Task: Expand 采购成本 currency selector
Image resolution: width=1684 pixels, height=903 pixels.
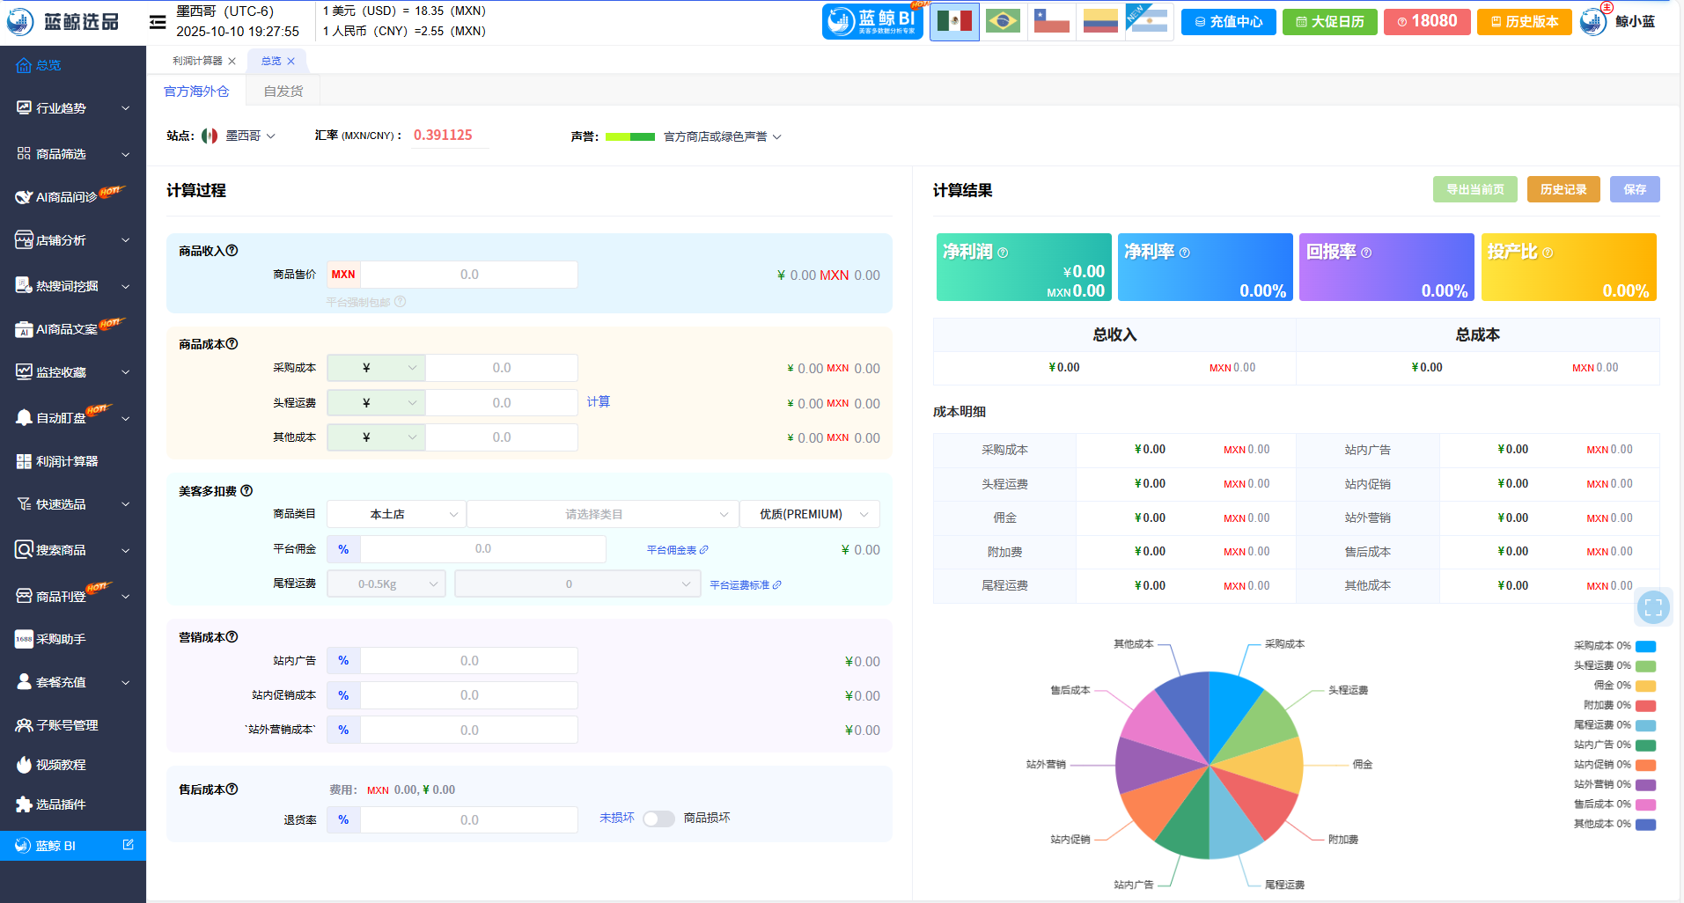Action: pos(376,368)
